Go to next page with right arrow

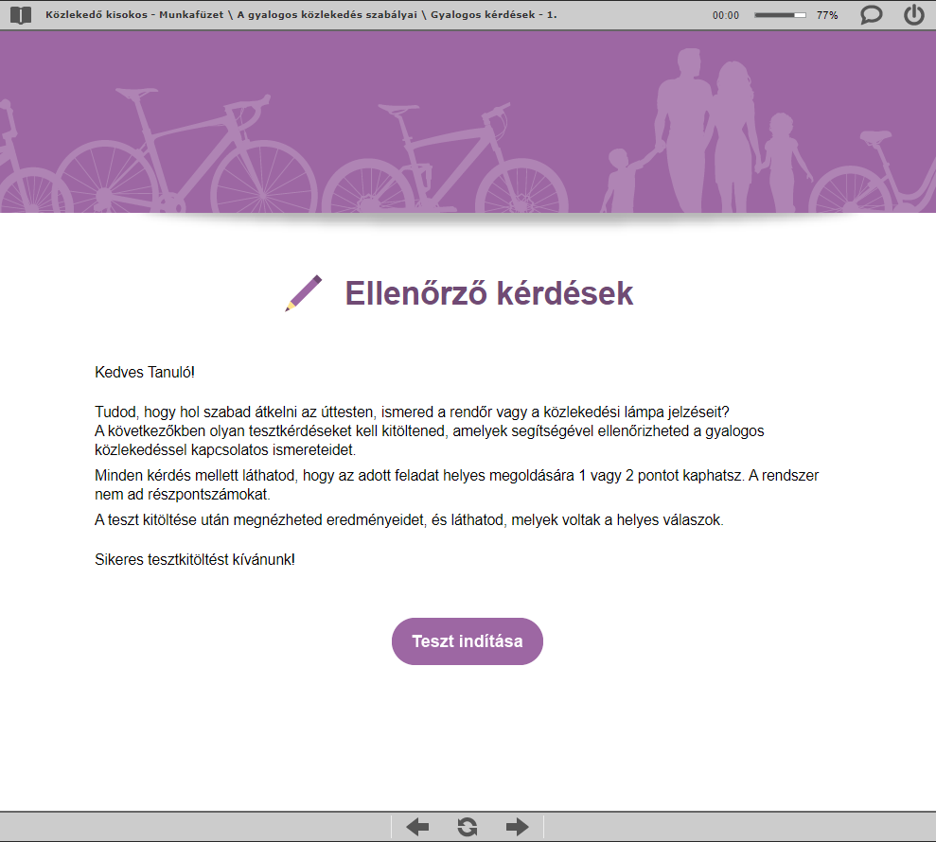pyautogui.click(x=517, y=827)
